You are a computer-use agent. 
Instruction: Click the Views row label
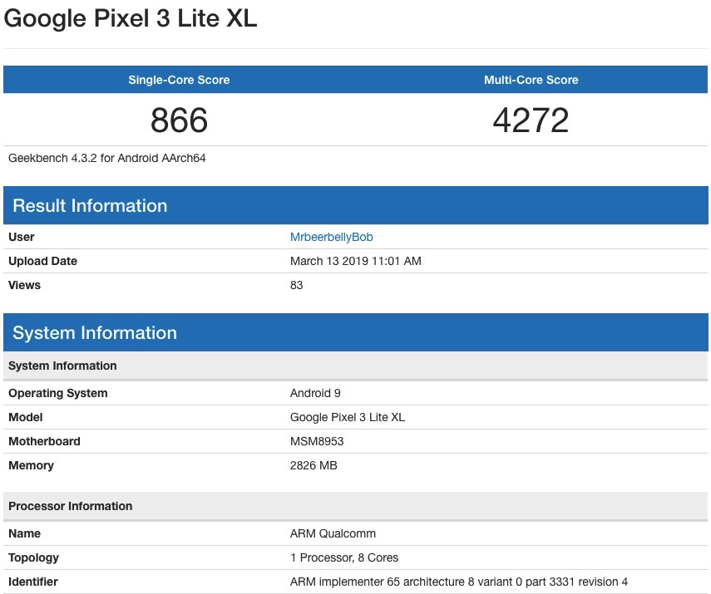(24, 285)
